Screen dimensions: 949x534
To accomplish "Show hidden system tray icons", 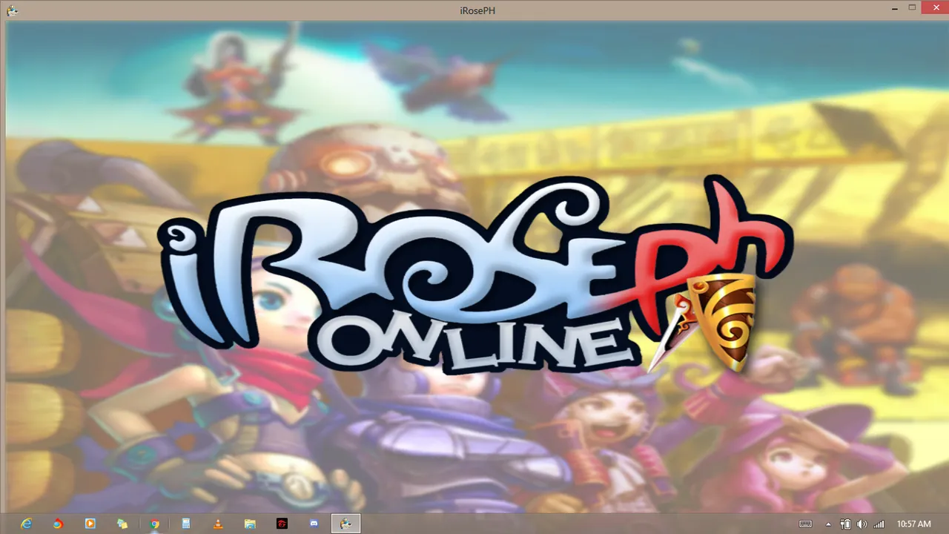I will click(x=828, y=524).
